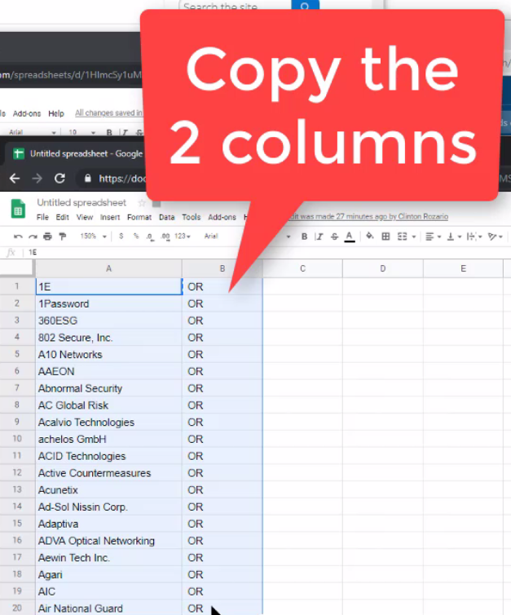Go back with browser back arrow

[x=15, y=179]
